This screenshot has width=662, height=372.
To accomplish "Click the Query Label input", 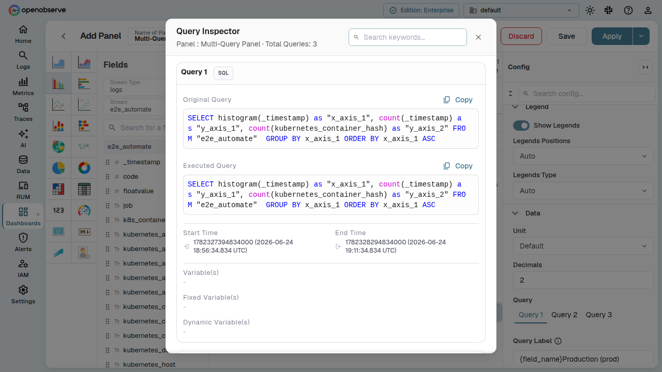I will pos(583,359).
